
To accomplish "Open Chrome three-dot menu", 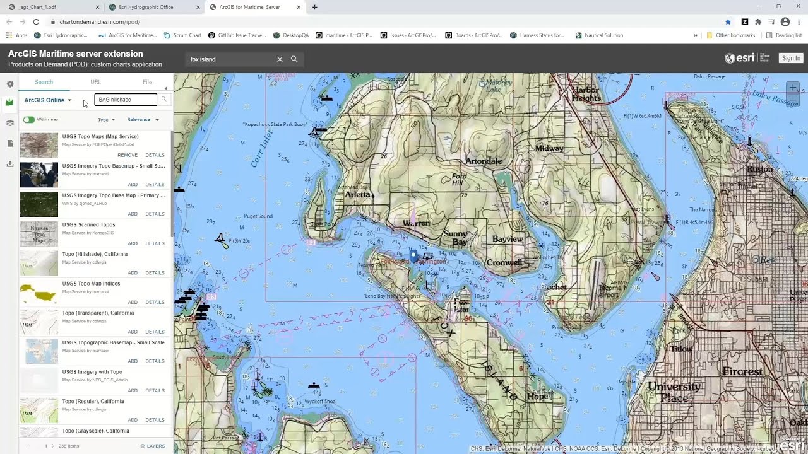I will click(799, 22).
